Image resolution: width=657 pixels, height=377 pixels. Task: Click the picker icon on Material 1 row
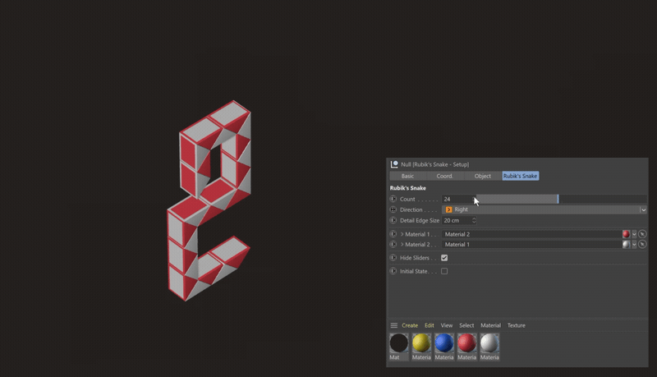tap(642, 234)
